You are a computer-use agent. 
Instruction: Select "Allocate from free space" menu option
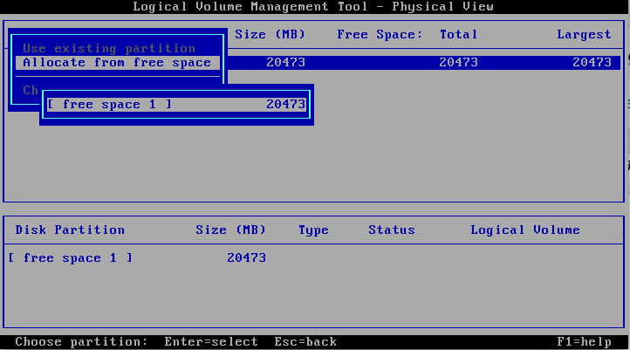click(117, 63)
